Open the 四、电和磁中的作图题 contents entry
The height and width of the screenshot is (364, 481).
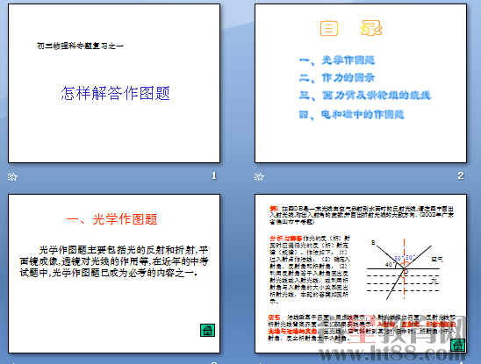352,114
